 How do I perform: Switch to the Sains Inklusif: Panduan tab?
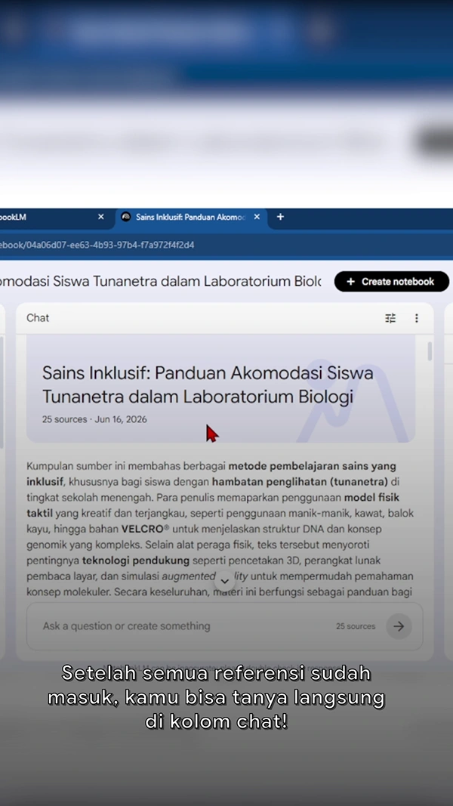click(190, 217)
